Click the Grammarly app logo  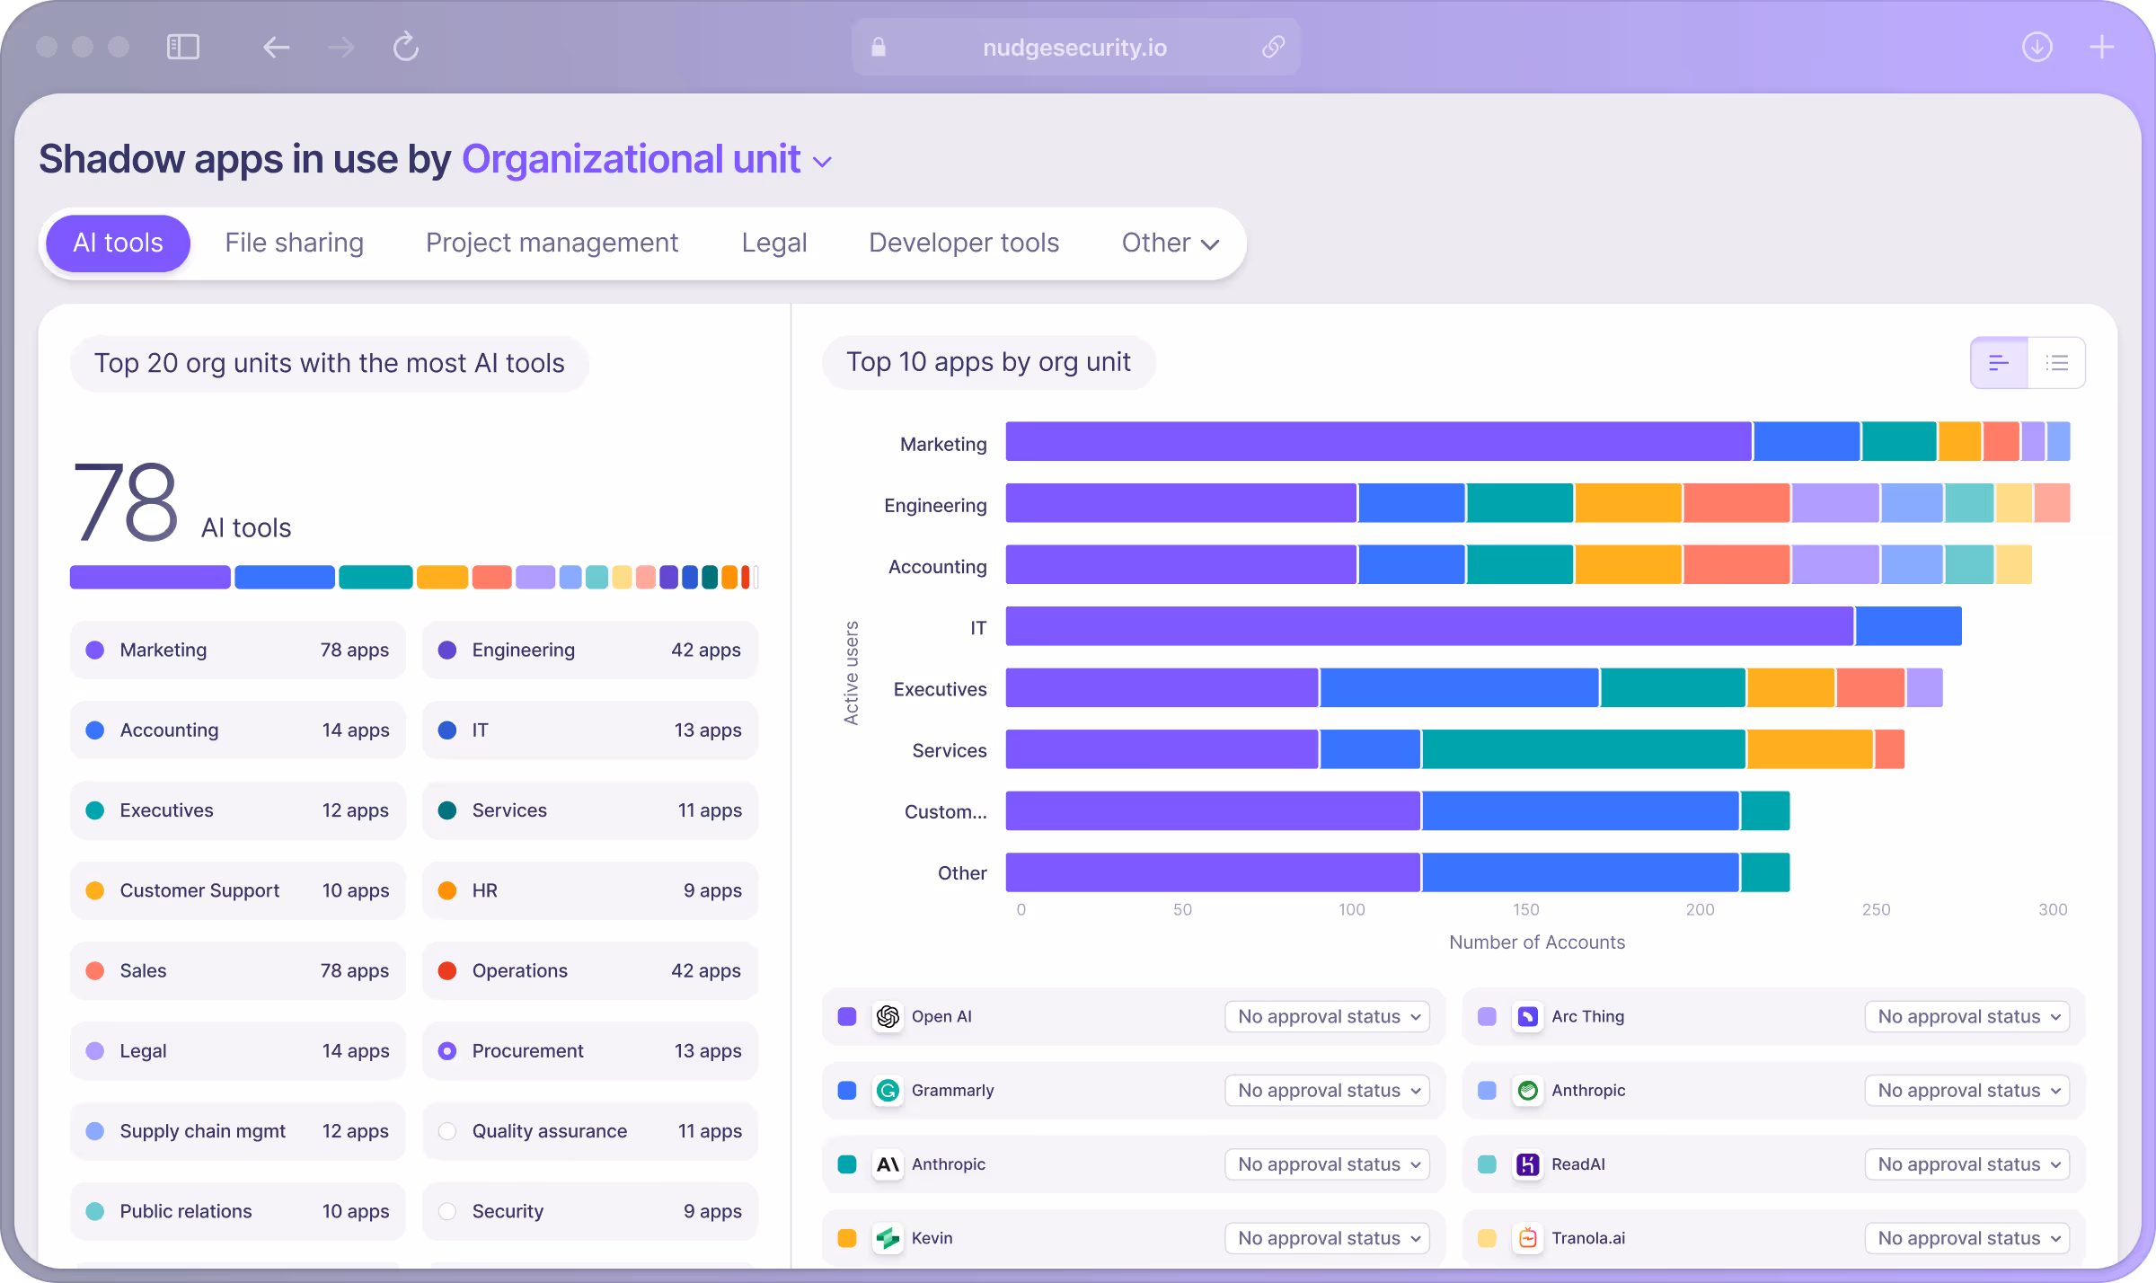888,1090
